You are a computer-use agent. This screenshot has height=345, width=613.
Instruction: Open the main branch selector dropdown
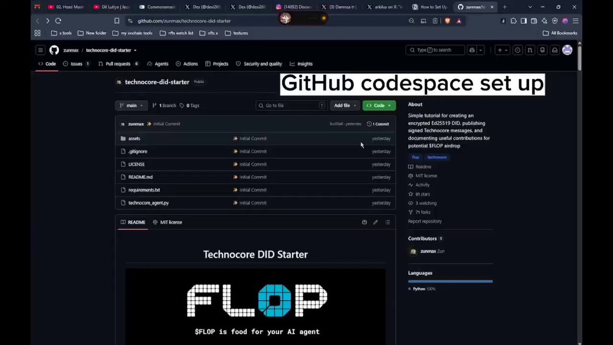pos(131,105)
